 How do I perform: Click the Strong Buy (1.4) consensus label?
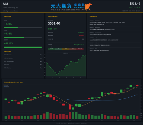tap(79, 45)
